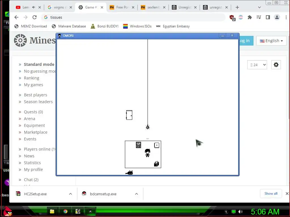
Task: Open My games
Action: 33,85
